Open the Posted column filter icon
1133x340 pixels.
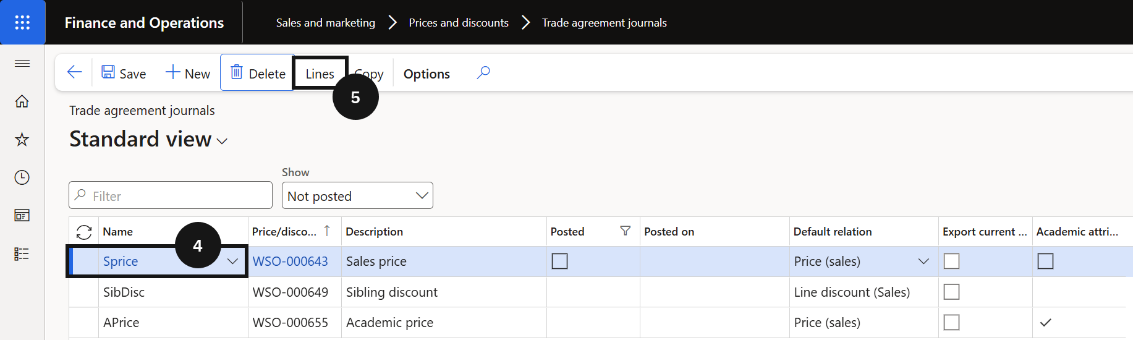(626, 231)
